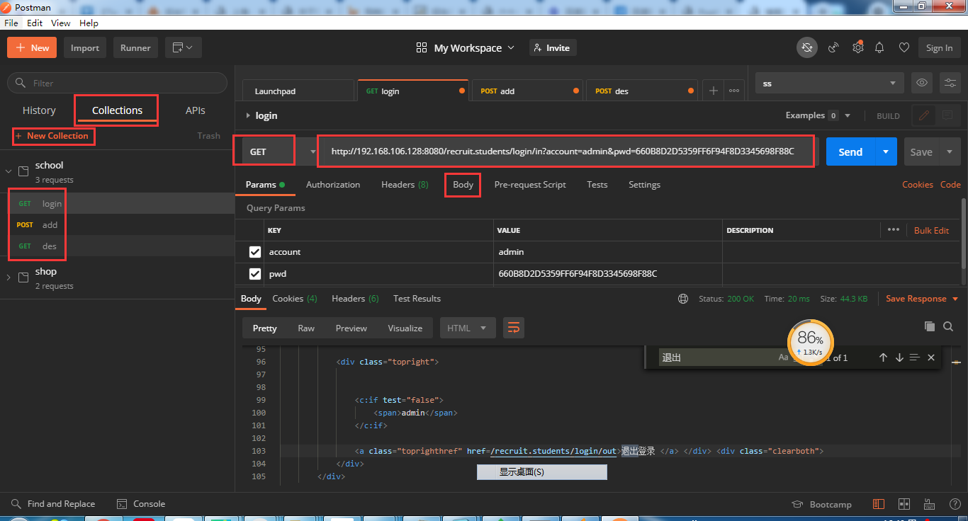Click the three-dots menu above Bulk Edit
Image resolution: width=968 pixels, height=521 pixels.
(893, 229)
